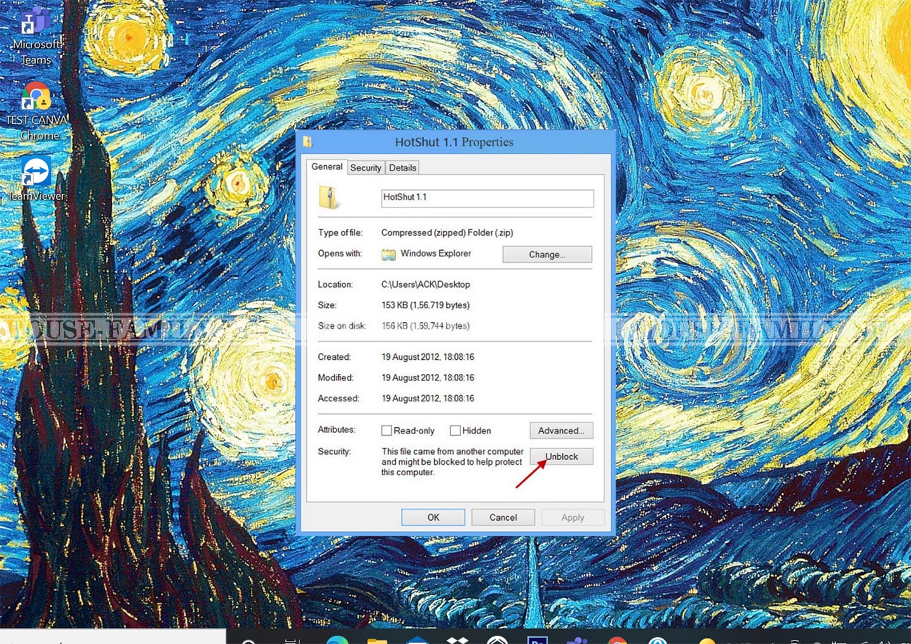Click the Windows Explorer icon beside Opens with

[388, 254]
